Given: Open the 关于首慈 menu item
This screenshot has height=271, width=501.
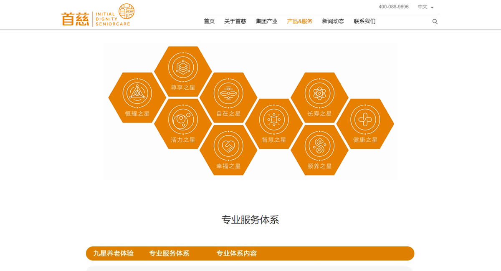Looking at the screenshot, I should (235, 21).
